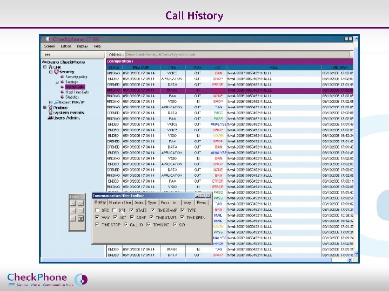The width and height of the screenshot is (389, 291).
Task: Uncheck the TIMESTAMP column checkbox
Action: 153,210
